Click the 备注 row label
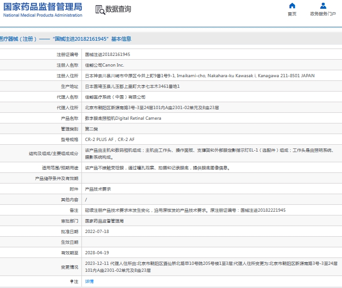 click(x=74, y=210)
